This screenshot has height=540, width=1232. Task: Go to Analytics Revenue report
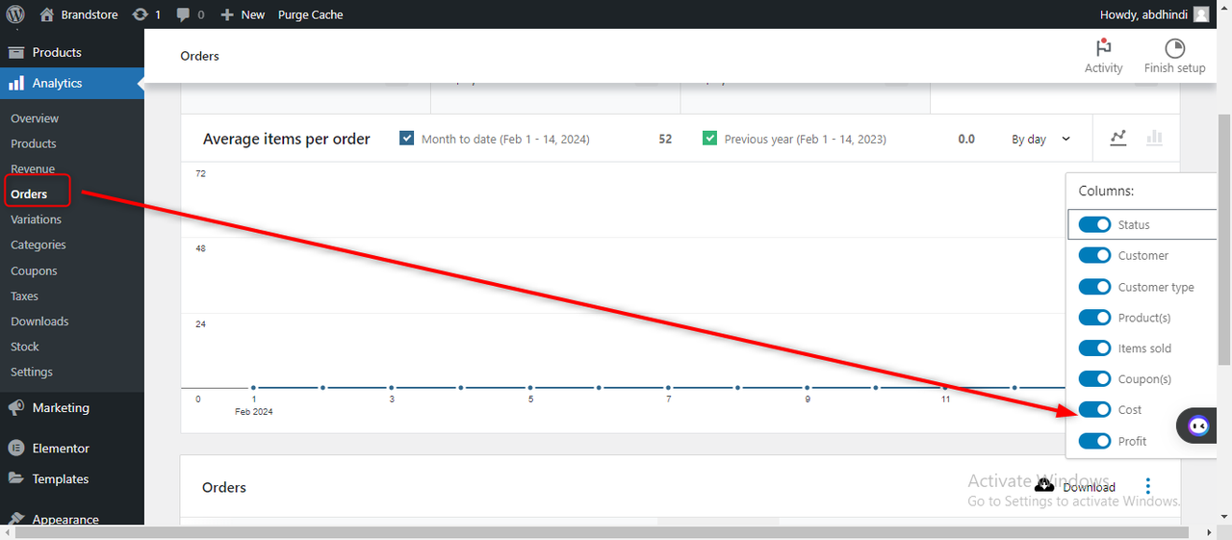tap(33, 169)
